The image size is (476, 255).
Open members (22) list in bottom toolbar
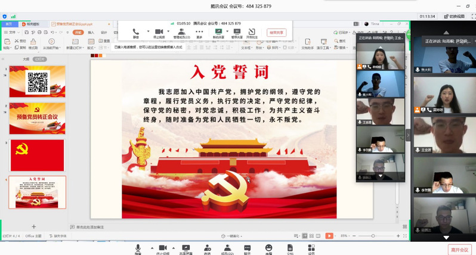pyautogui.click(x=227, y=249)
